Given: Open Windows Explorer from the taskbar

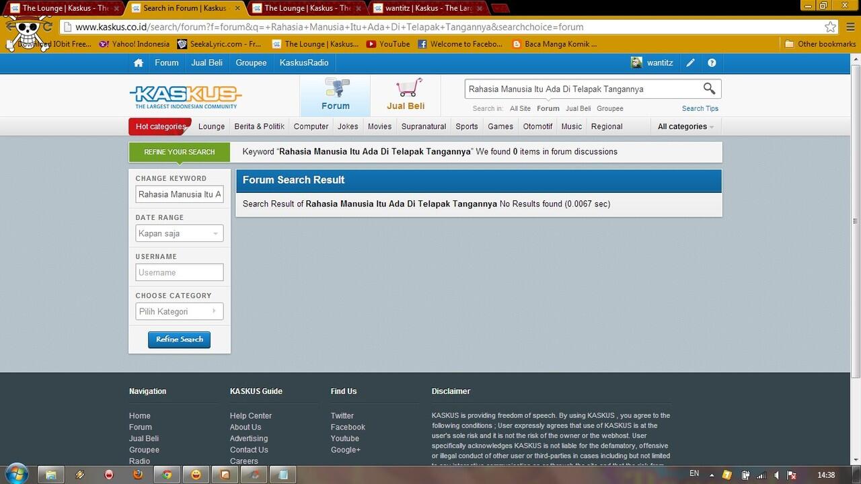Looking at the screenshot, I should pos(50,475).
